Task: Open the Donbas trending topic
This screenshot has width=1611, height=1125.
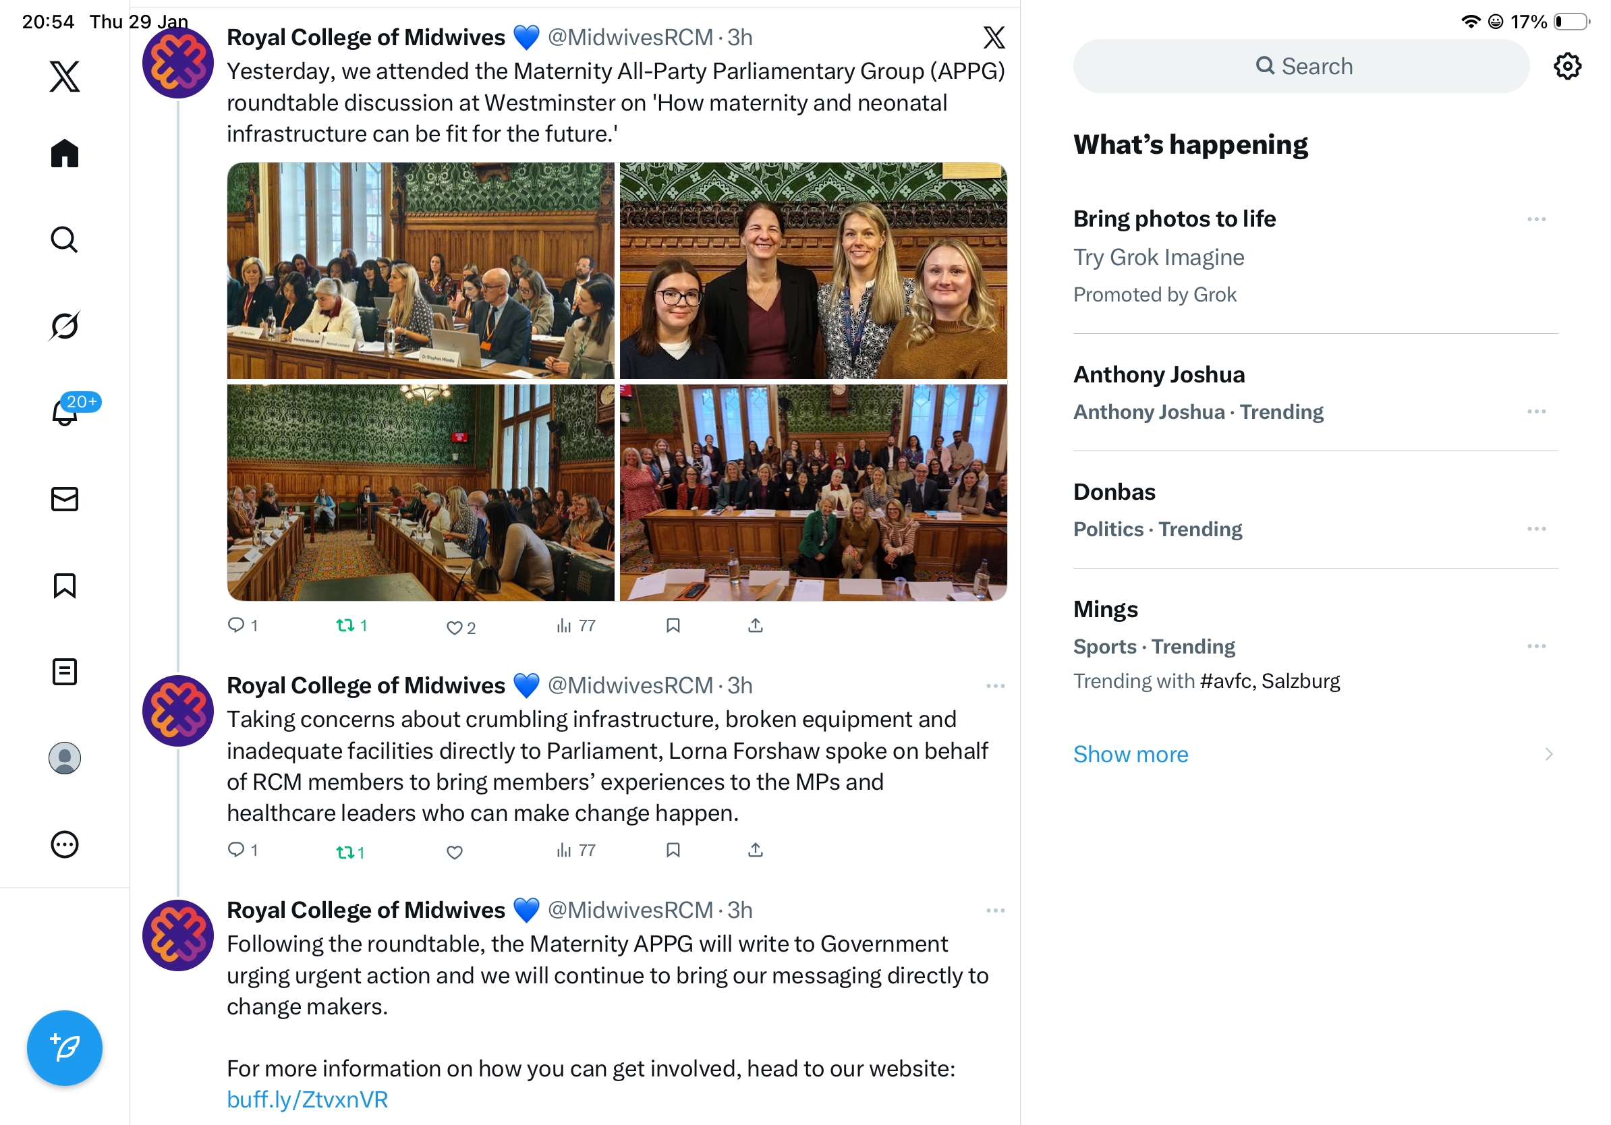Action: coord(1114,492)
